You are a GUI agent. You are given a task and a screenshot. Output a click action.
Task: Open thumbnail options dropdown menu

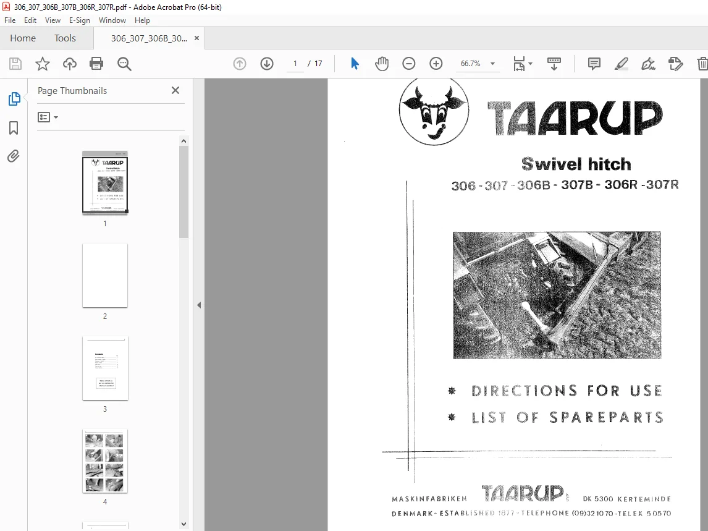48,117
